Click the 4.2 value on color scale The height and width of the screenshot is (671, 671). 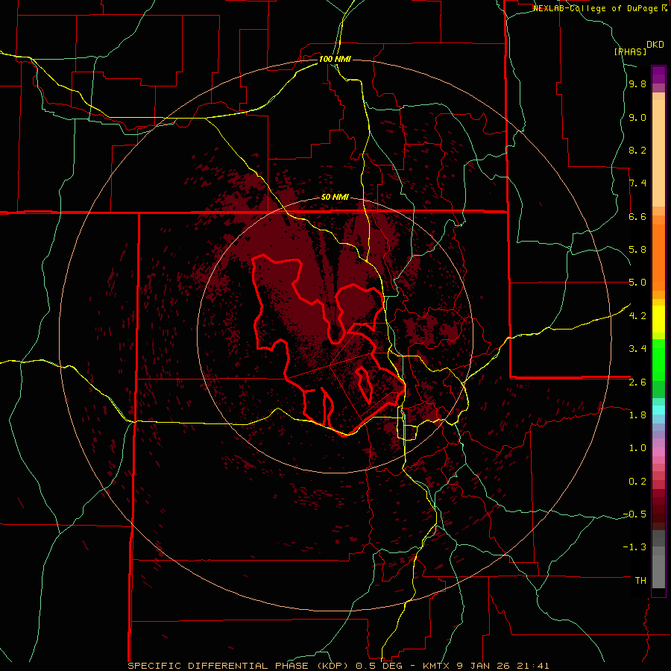pyautogui.click(x=637, y=316)
